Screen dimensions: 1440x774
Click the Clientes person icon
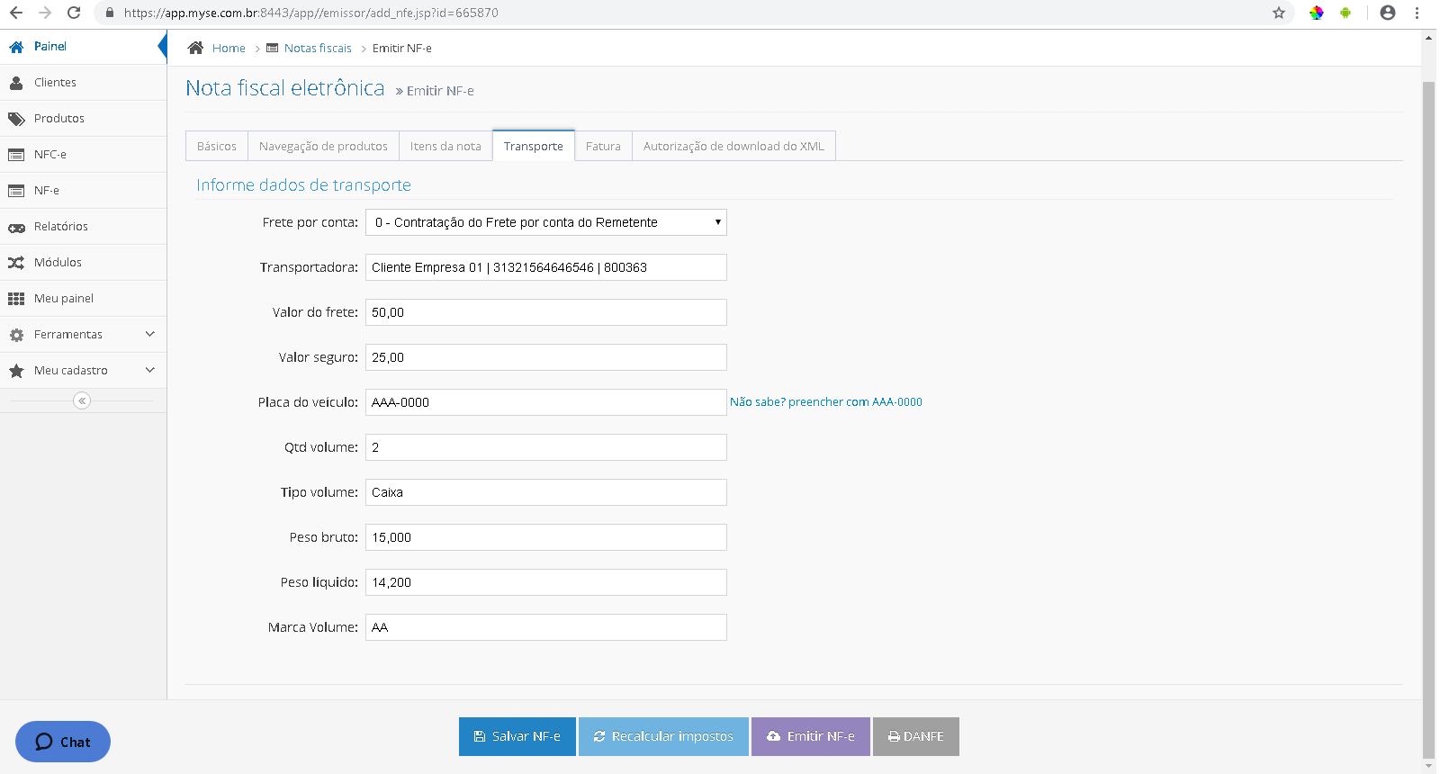[16, 83]
